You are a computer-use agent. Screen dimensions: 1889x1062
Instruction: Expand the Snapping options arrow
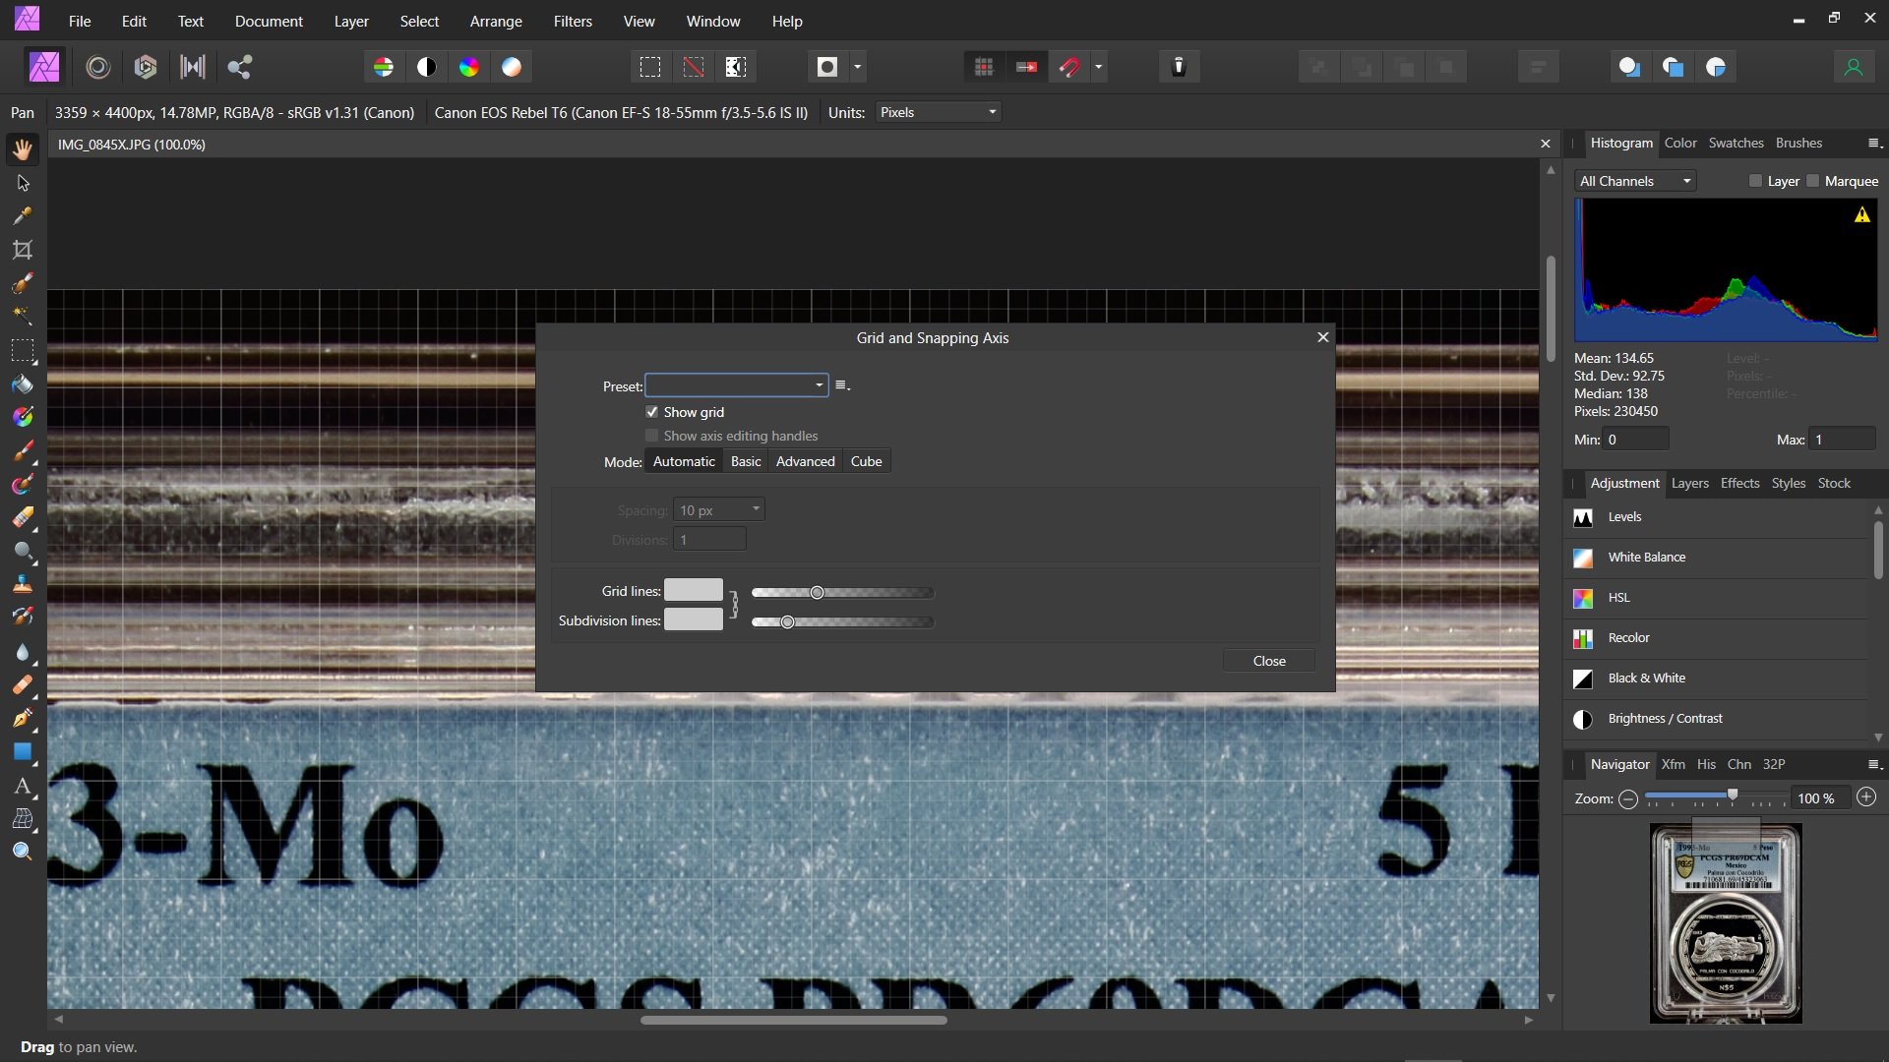1099,67
